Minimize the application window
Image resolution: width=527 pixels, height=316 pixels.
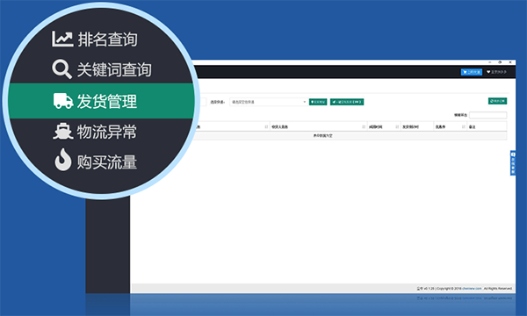pyautogui.click(x=490, y=62)
